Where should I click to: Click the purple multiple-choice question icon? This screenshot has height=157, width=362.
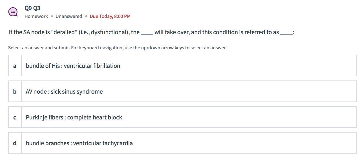click(x=13, y=12)
